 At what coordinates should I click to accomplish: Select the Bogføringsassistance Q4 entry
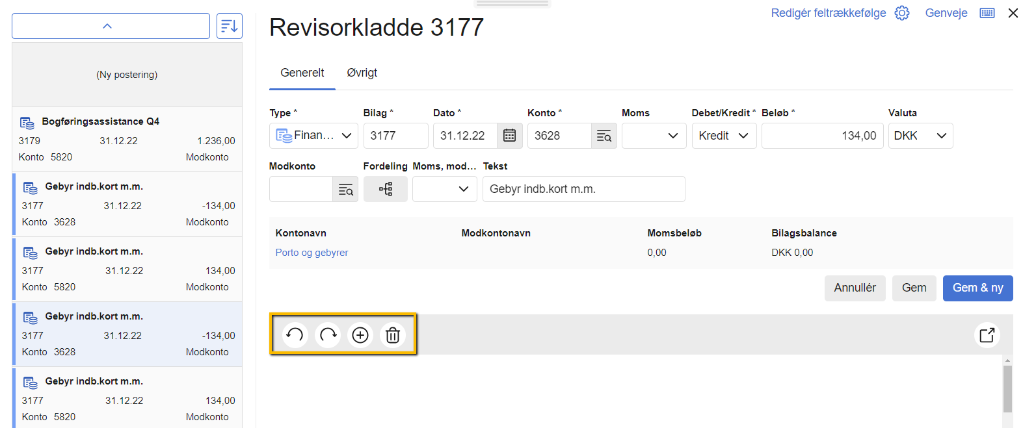click(127, 139)
